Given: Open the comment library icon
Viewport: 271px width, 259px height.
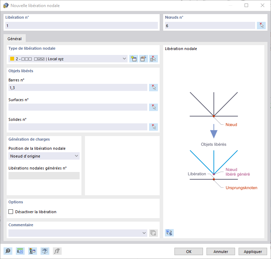Looking at the screenshot, I should click(x=153, y=233).
